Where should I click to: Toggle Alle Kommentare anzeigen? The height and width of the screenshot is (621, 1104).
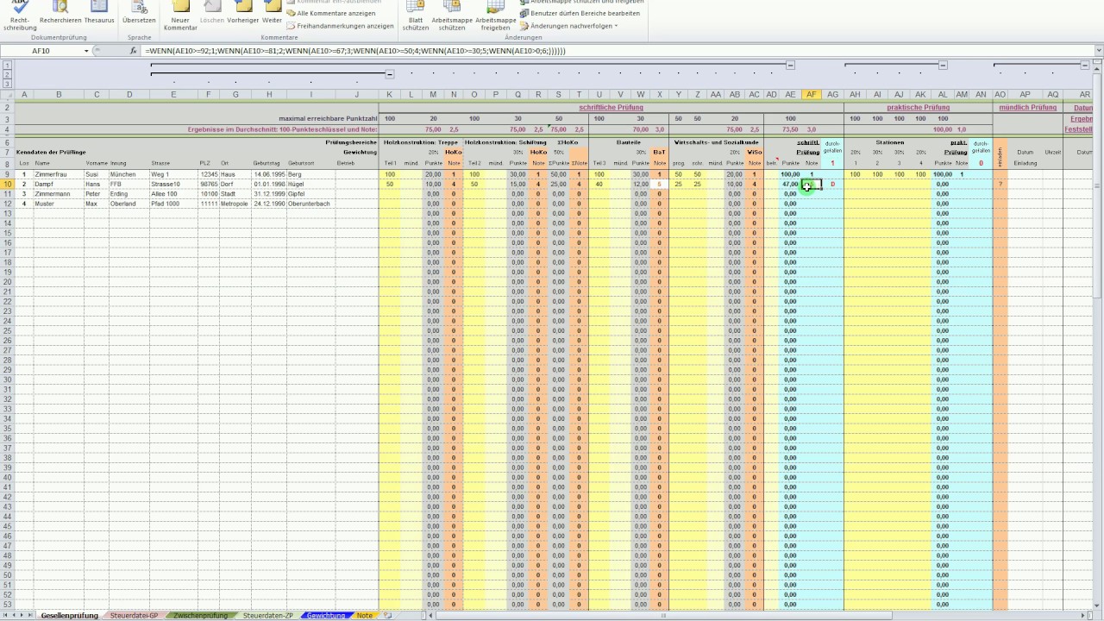[x=336, y=13]
